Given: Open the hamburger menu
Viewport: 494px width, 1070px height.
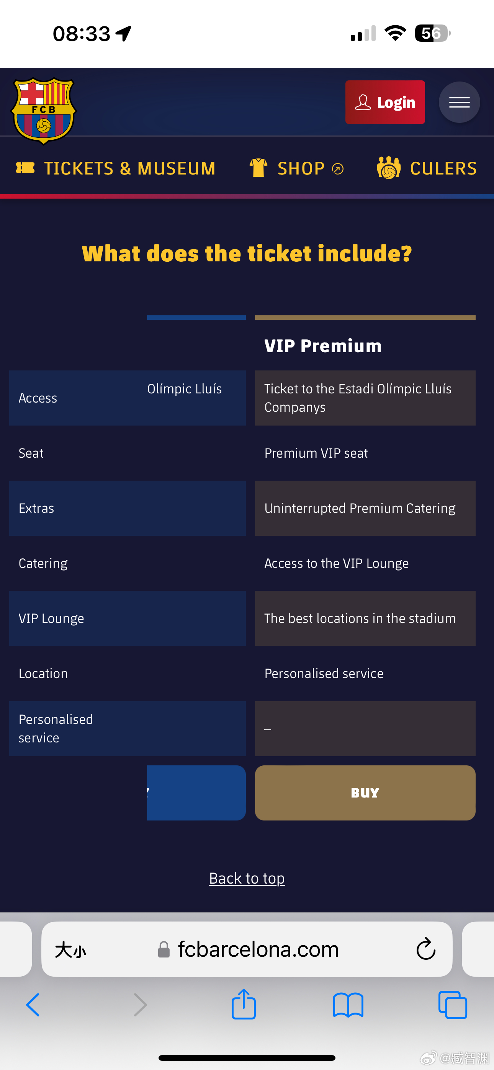Looking at the screenshot, I should click(x=459, y=102).
